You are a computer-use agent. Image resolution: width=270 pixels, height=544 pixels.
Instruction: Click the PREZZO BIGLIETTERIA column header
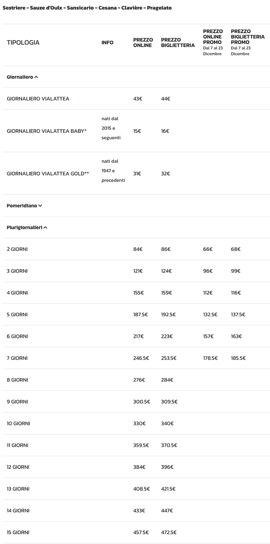pyautogui.click(x=177, y=43)
